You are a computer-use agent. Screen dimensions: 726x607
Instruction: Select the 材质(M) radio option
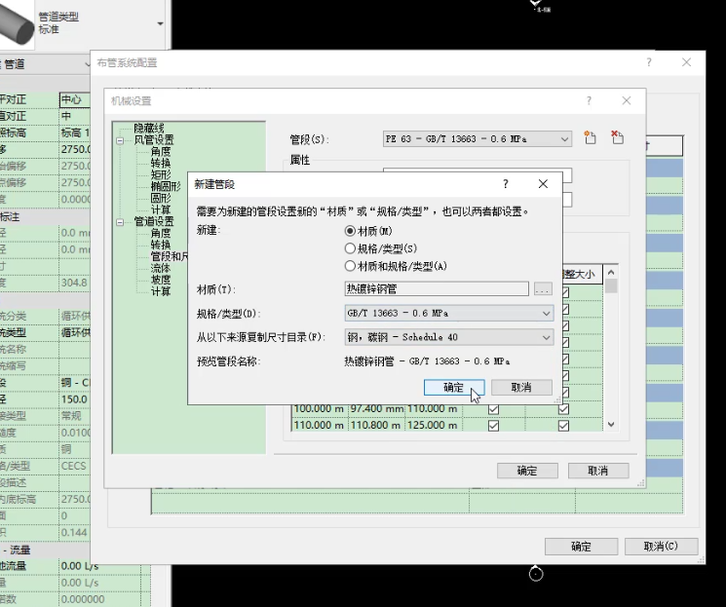(350, 231)
